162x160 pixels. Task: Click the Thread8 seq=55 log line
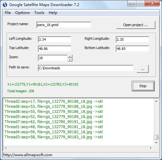click(x=54, y=111)
